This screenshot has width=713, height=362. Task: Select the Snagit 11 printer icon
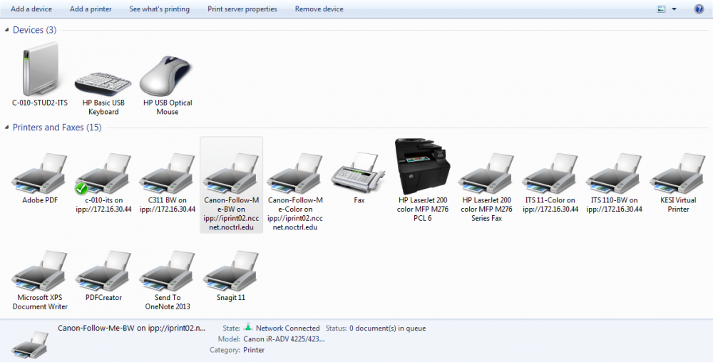coord(231,271)
